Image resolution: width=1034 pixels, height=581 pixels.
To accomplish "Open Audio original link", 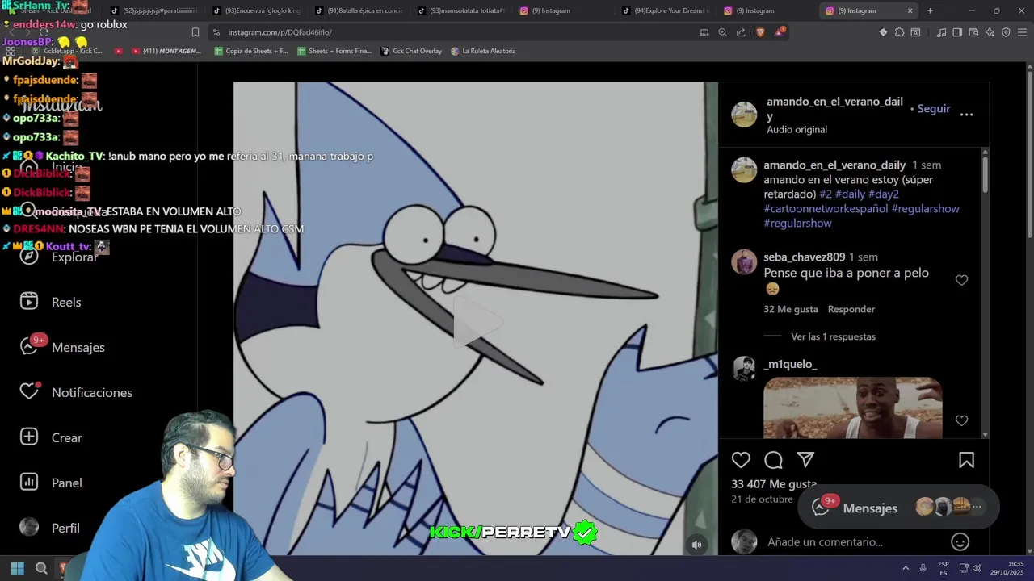I will click(797, 129).
